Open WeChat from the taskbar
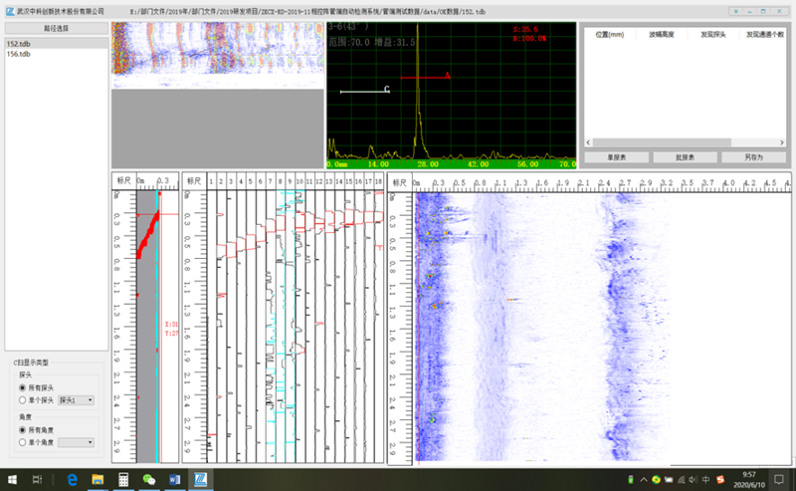 [149, 480]
